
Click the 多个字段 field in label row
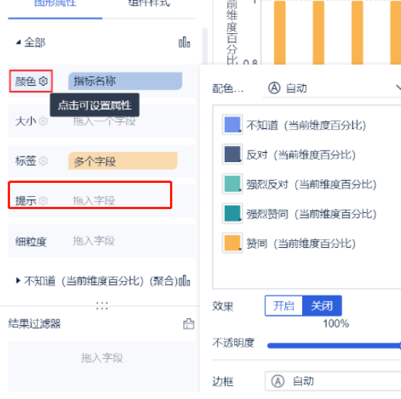point(123,161)
